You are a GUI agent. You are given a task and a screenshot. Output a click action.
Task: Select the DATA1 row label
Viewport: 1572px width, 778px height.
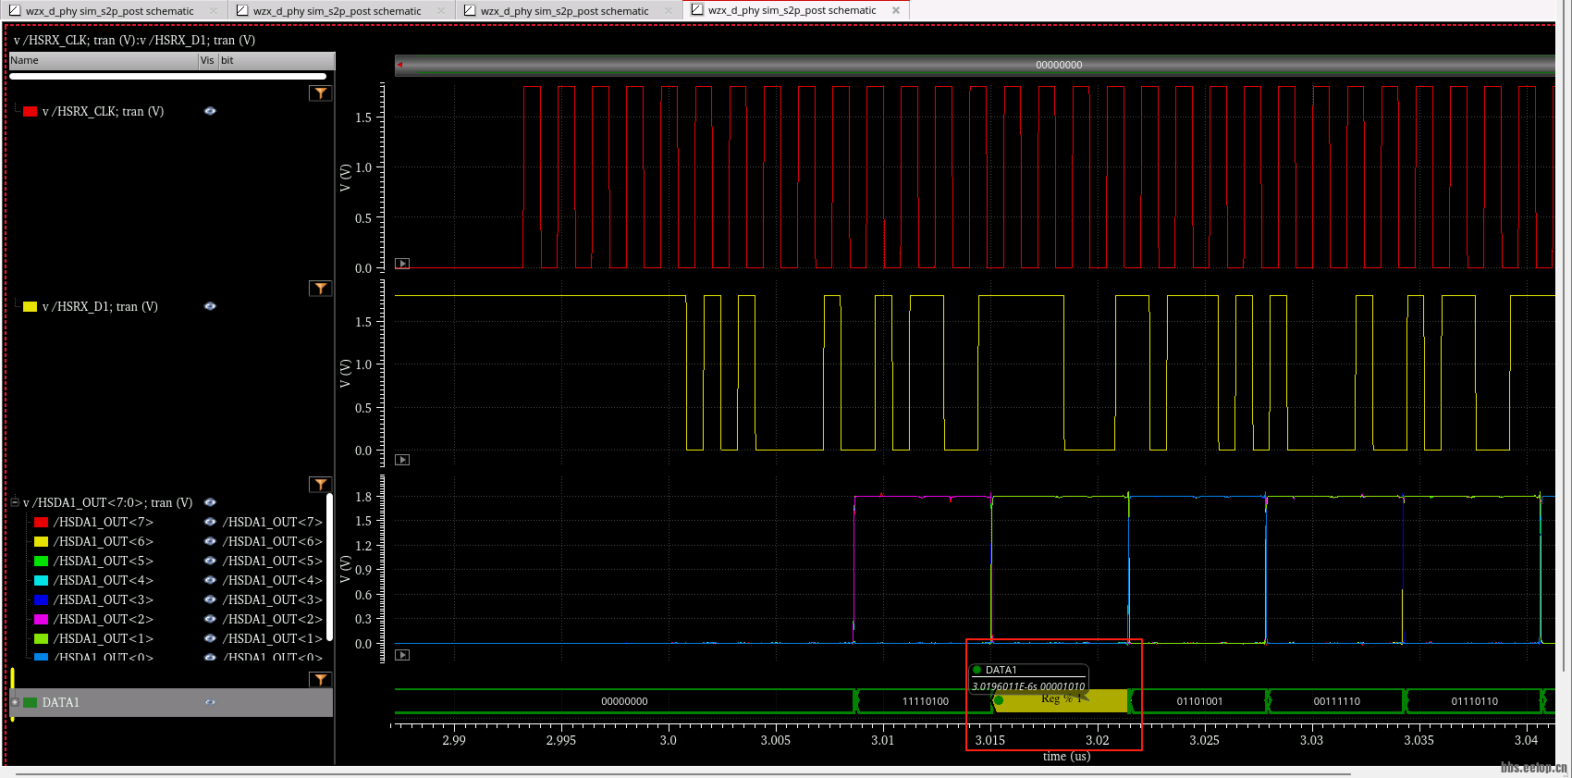[61, 702]
